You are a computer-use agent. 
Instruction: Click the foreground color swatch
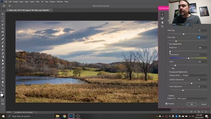[2, 95]
